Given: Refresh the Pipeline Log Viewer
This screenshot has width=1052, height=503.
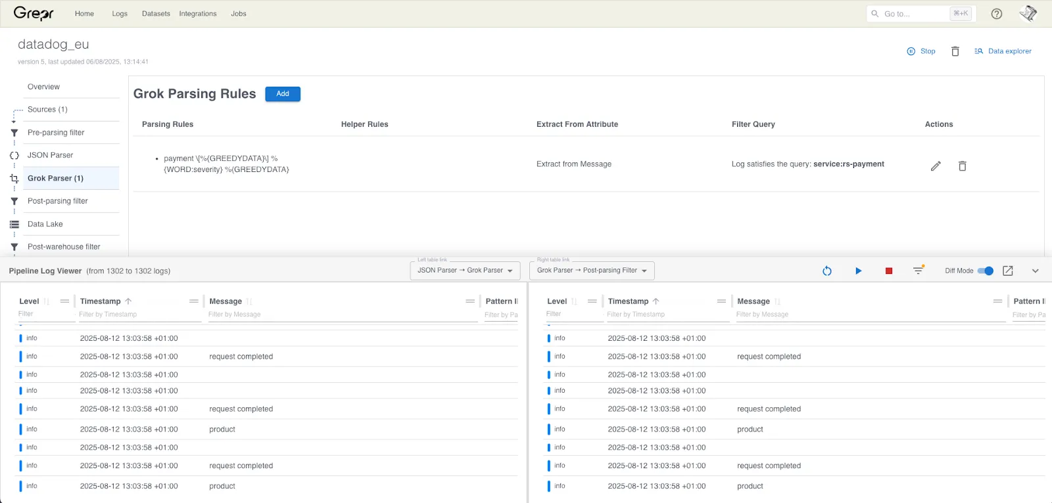Looking at the screenshot, I should (x=827, y=271).
